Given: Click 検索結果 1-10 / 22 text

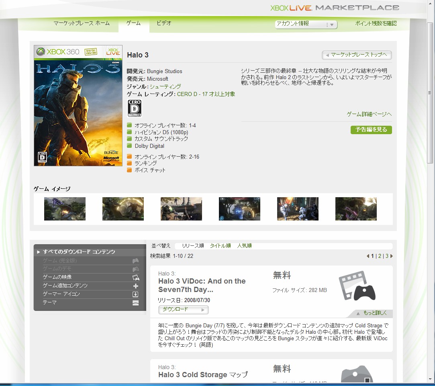Looking at the screenshot, I should pos(172,256).
